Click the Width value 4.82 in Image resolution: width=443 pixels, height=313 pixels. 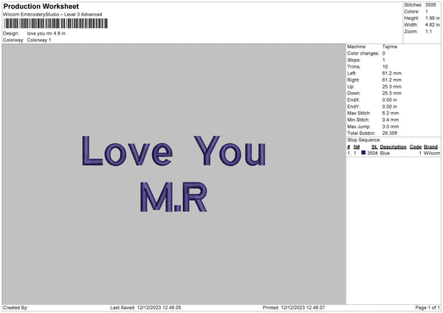tap(432, 25)
